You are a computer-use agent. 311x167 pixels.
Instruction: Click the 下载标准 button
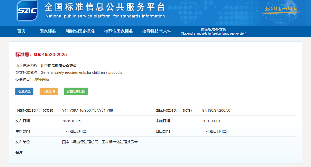click(x=49, y=91)
